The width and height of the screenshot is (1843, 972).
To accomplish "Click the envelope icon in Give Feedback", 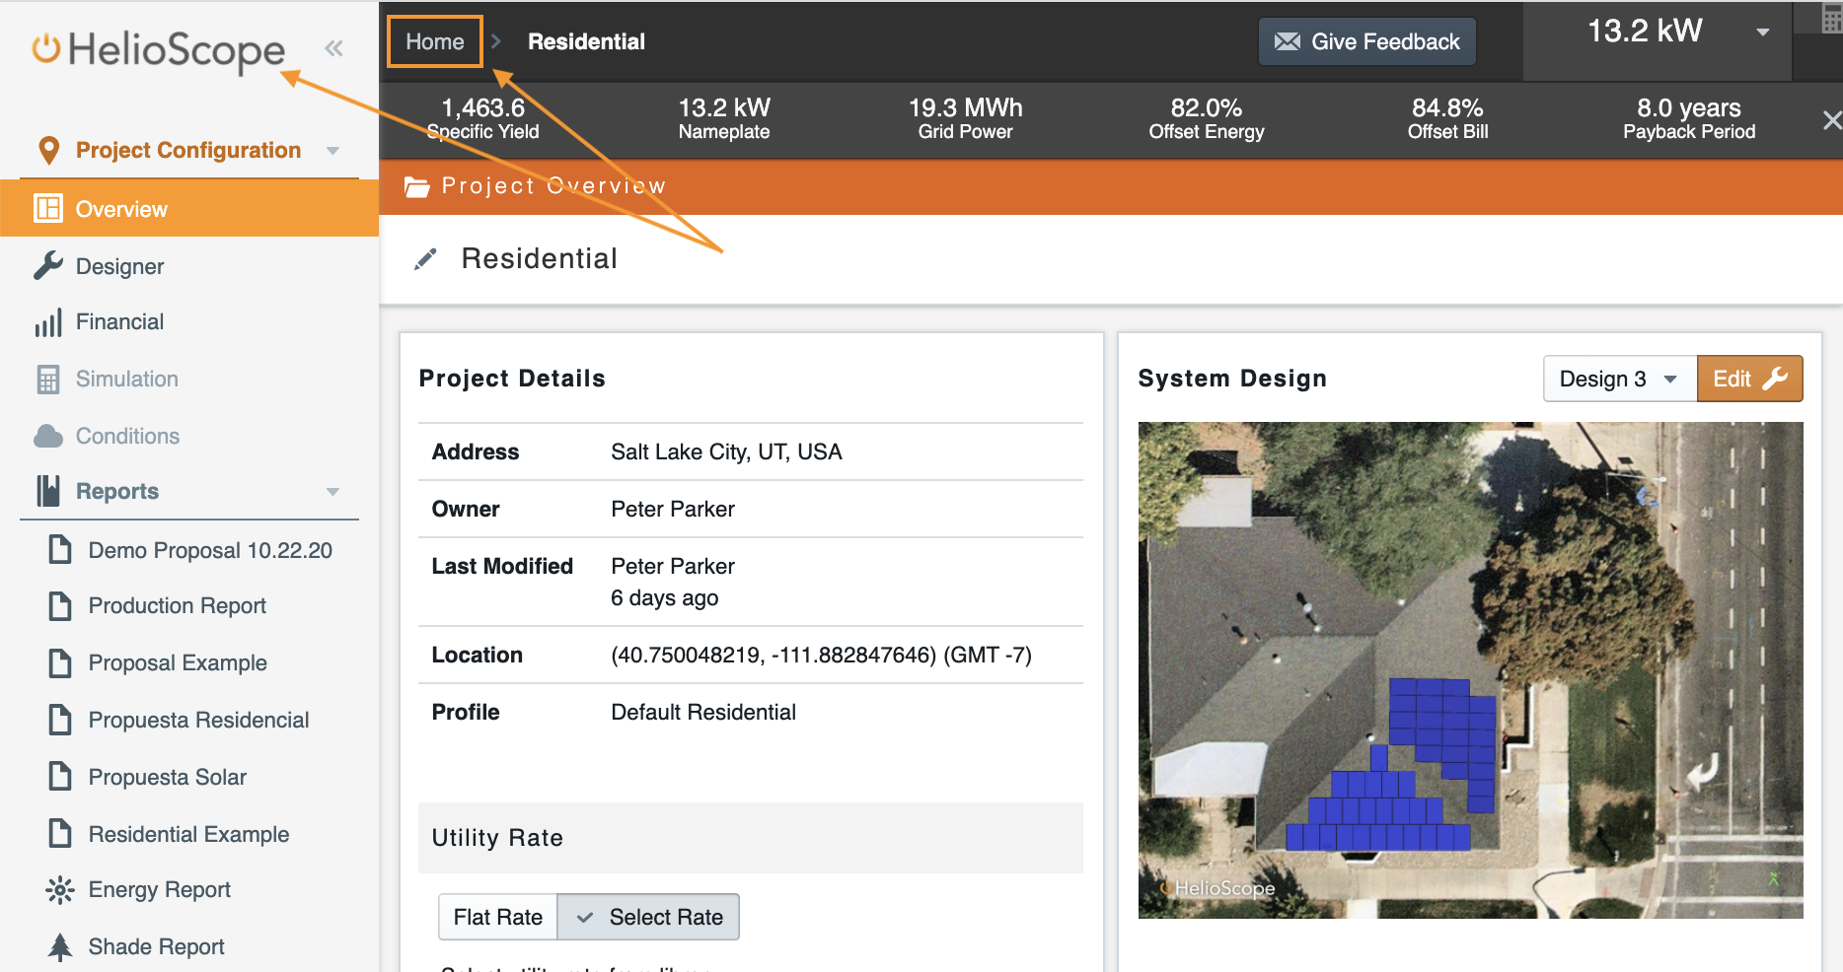I will 1288,41.
